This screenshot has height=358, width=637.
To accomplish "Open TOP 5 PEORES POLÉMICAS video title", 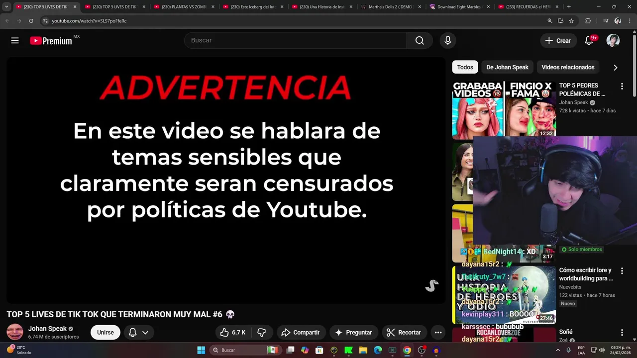I will pyautogui.click(x=582, y=89).
